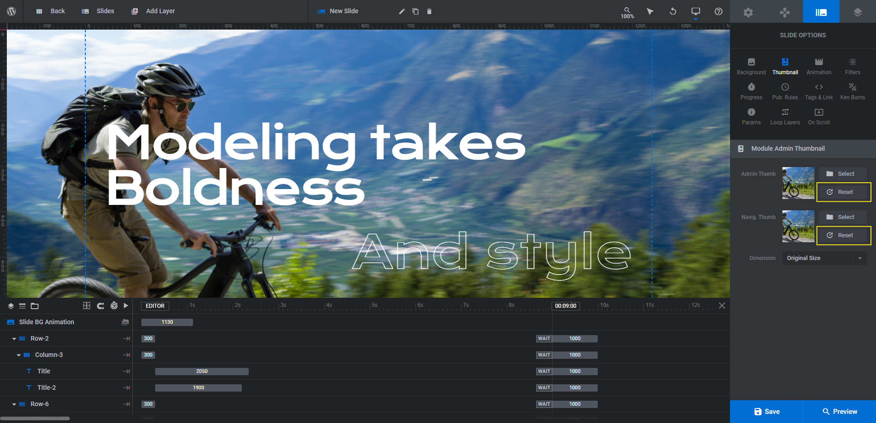Collapse the Row-6 layer group
Screen dimensions: 876x423
[14, 404]
